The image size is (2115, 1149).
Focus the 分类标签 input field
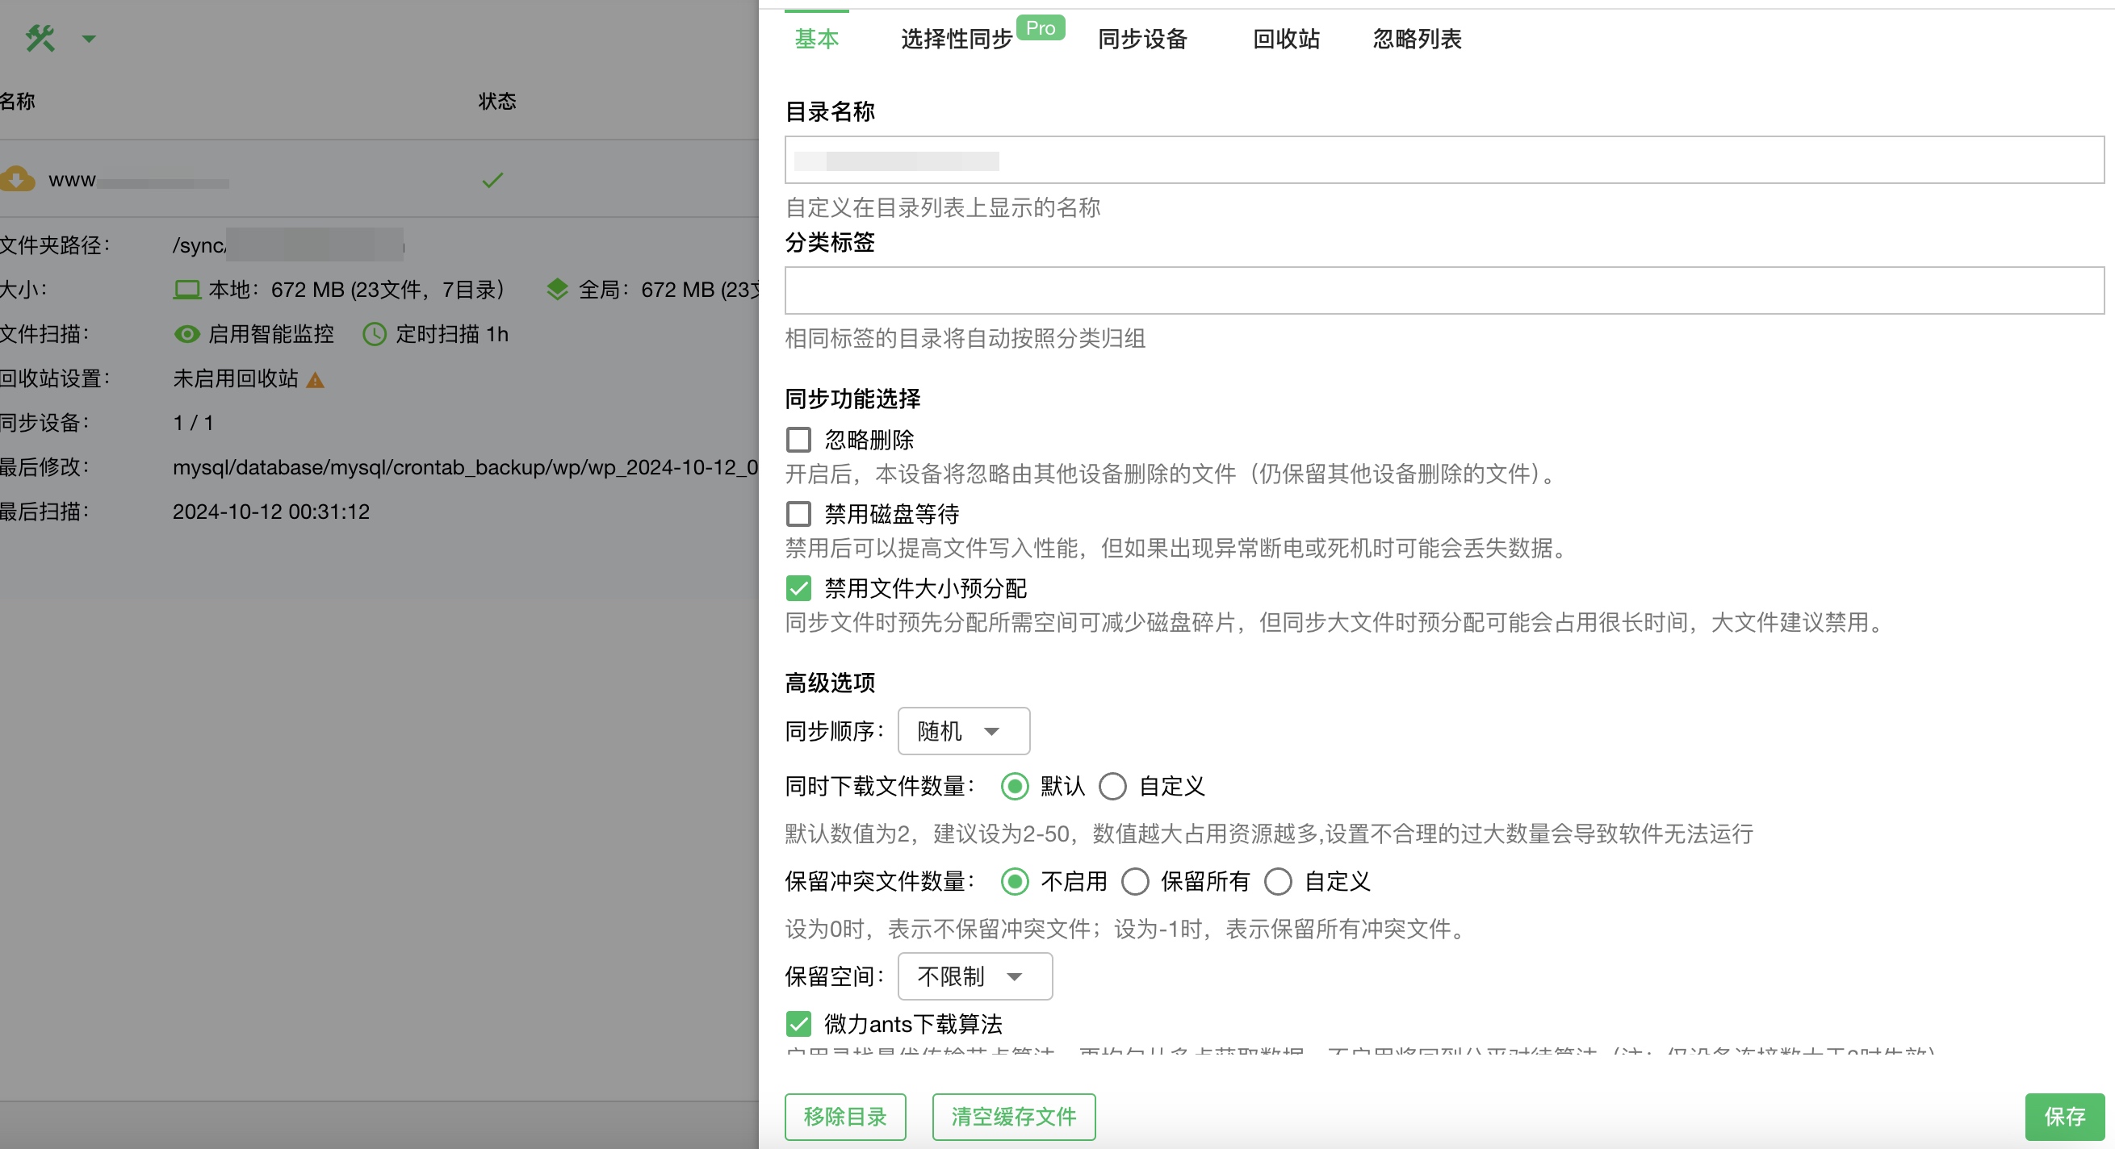(x=1444, y=290)
